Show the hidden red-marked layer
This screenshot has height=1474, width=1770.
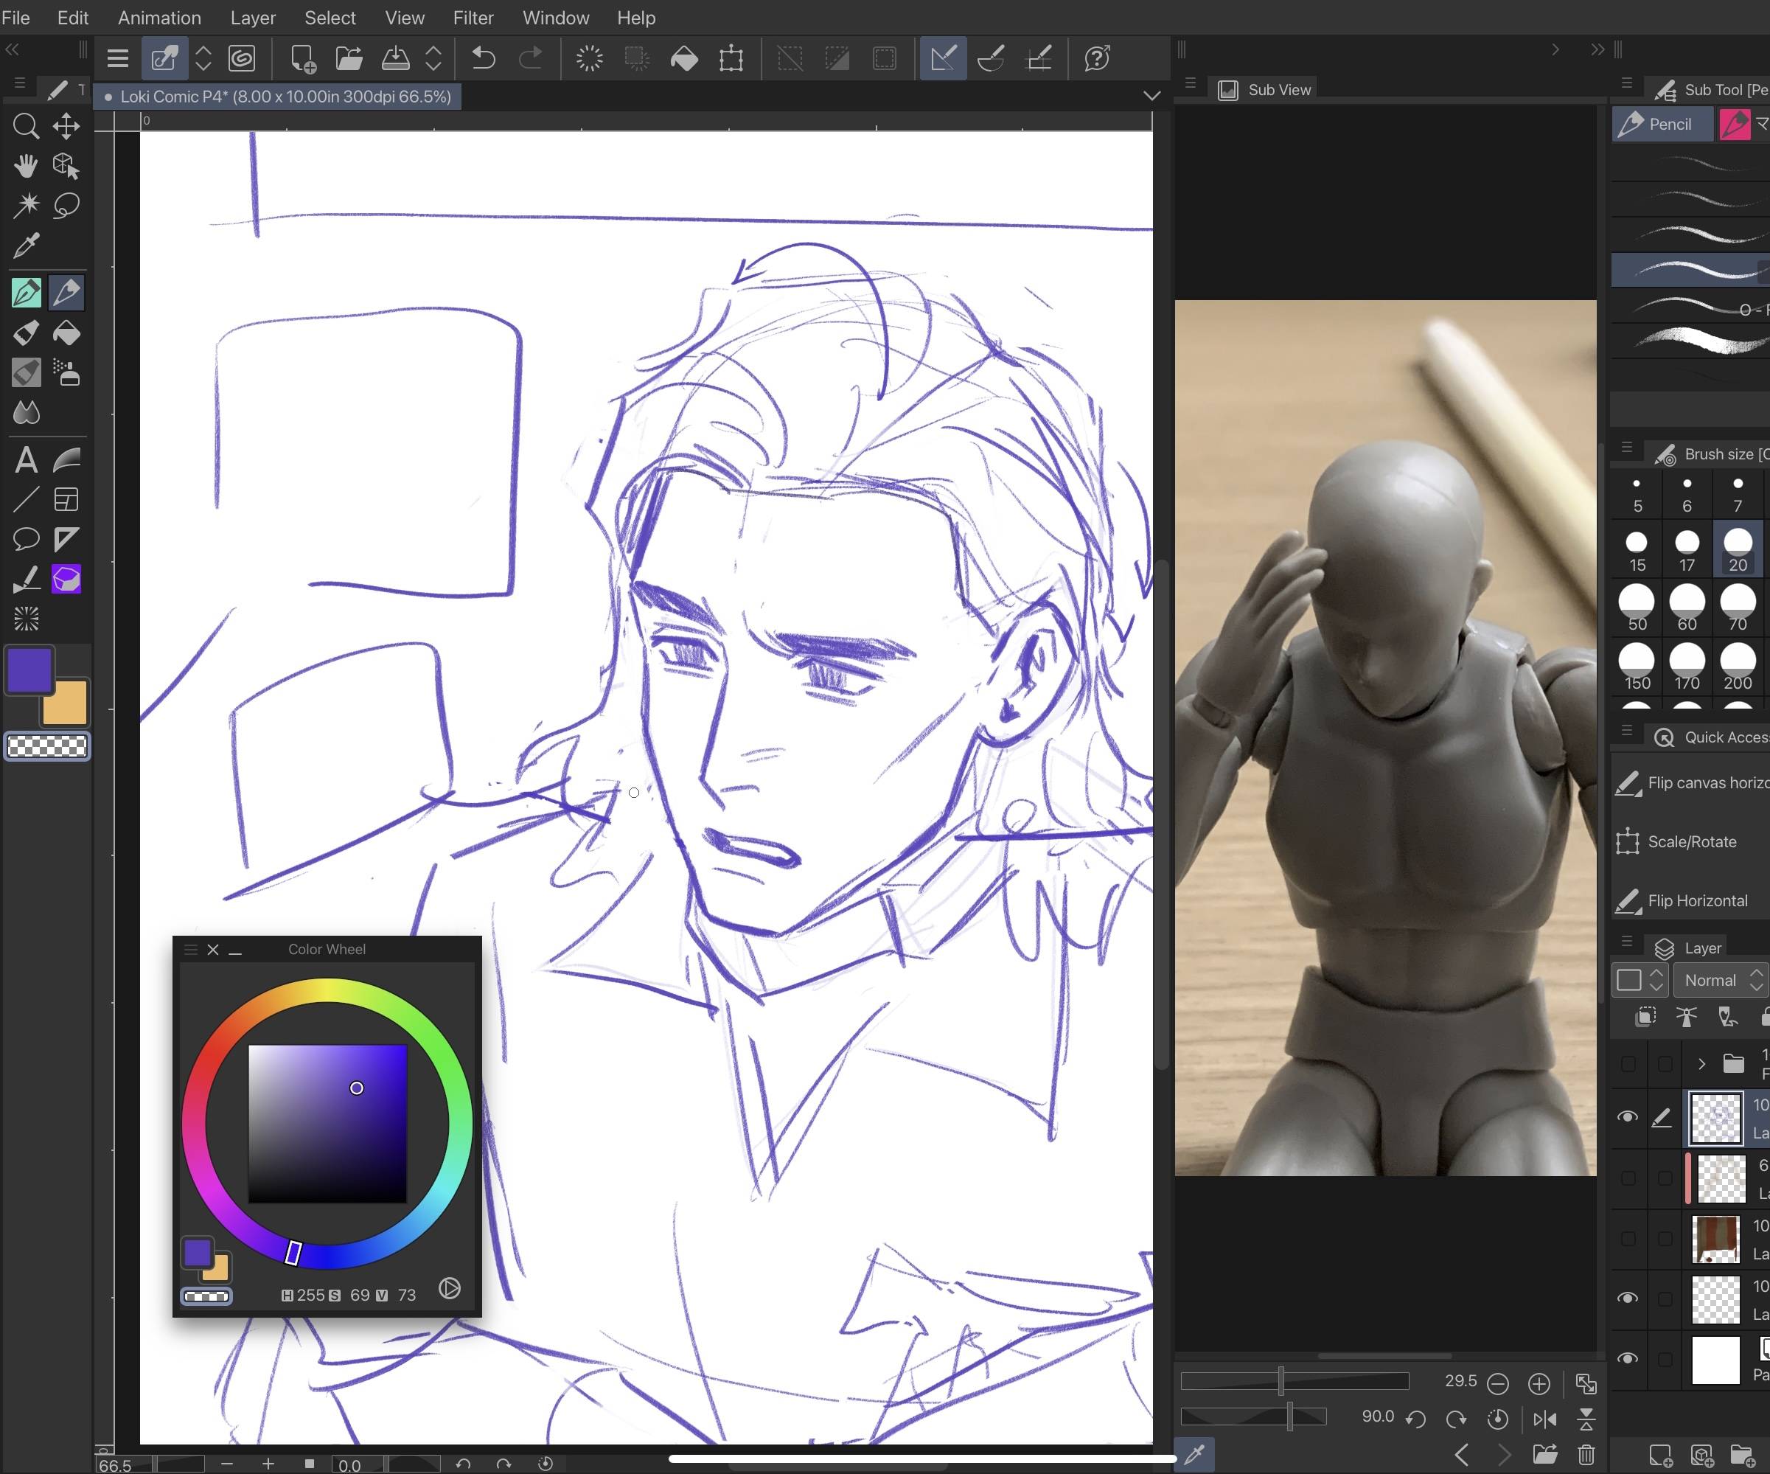1628,1178
